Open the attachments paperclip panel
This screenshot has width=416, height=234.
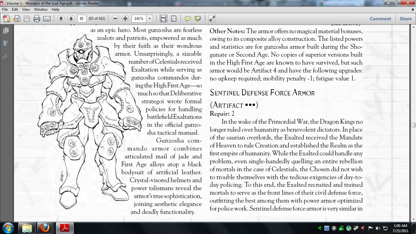(x=6, y=57)
